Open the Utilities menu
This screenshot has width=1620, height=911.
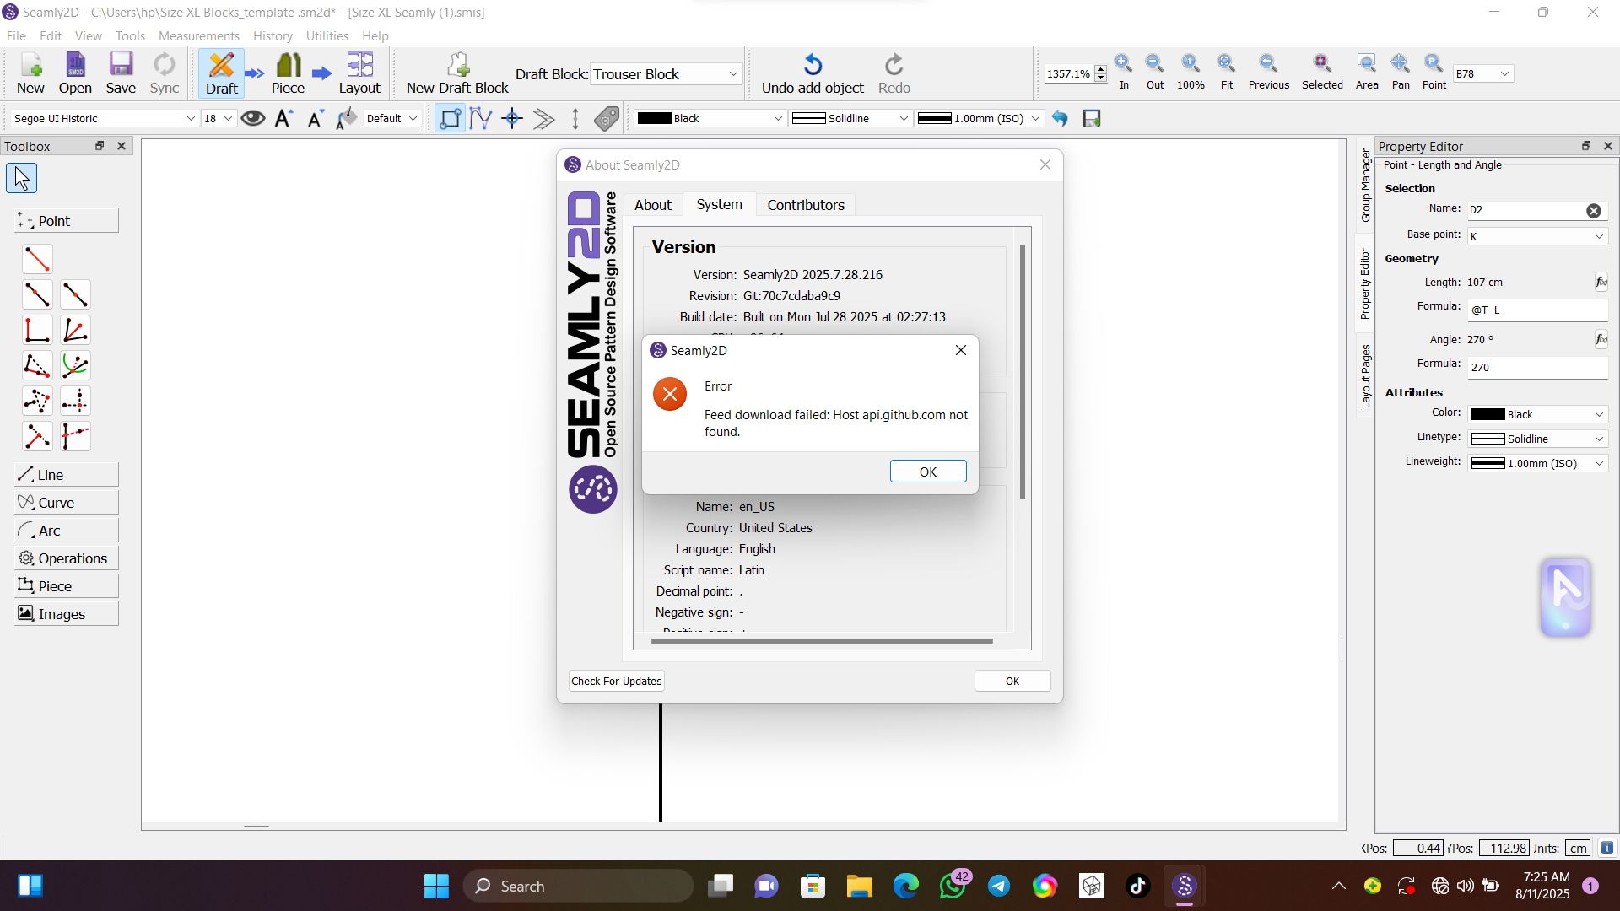pyautogui.click(x=327, y=36)
